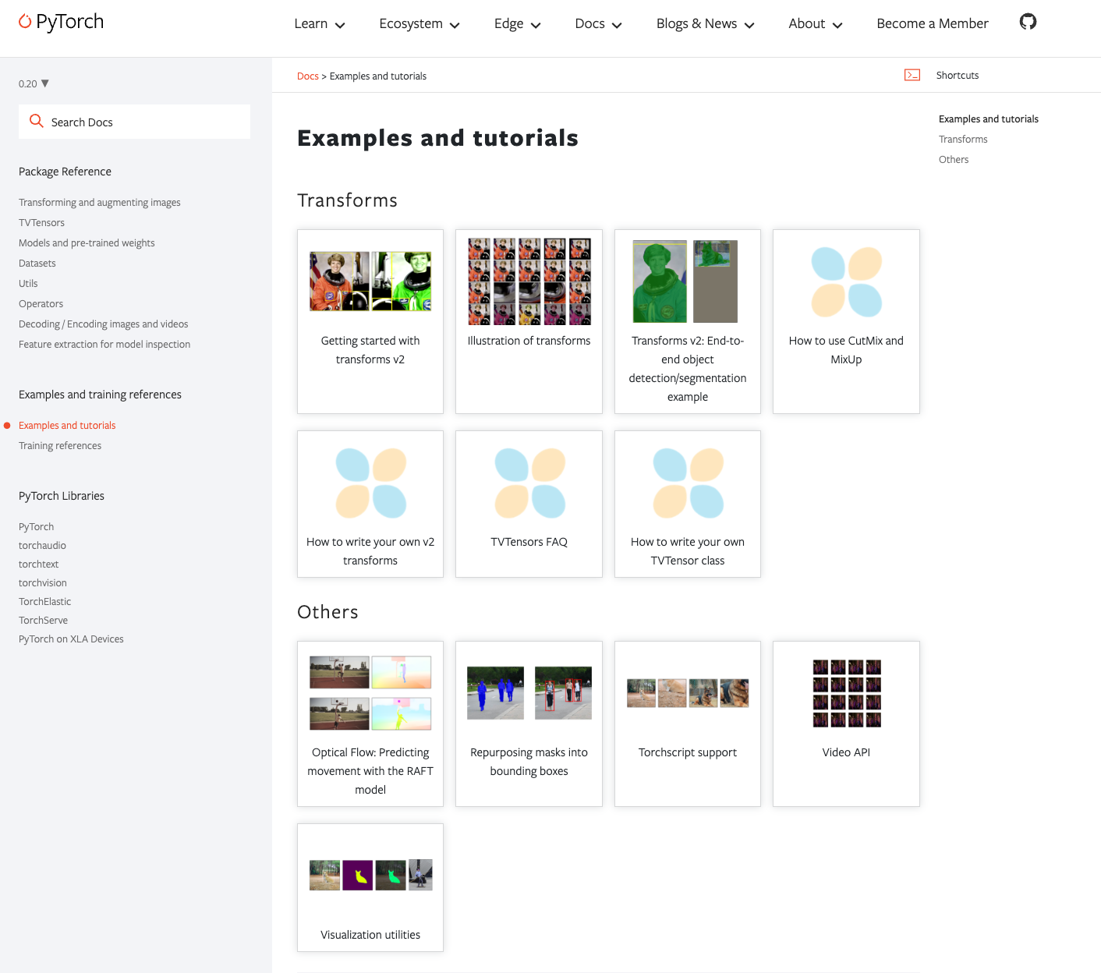
Task: Open the Utils sidebar link
Action: click(28, 284)
